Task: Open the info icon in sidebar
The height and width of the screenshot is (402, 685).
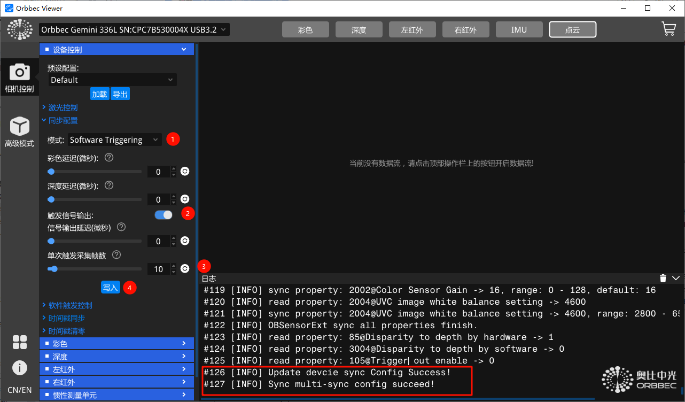Action: [20, 368]
